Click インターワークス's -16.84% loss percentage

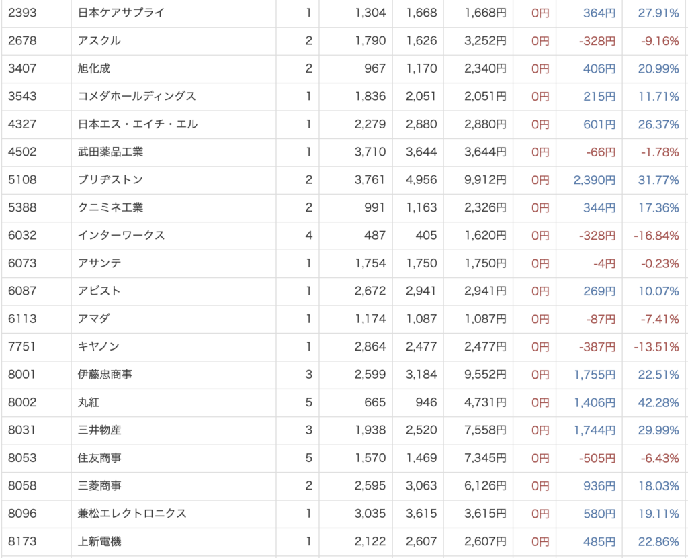point(656,236)
